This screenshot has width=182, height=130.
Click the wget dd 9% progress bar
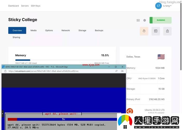(x=62, y=119)
